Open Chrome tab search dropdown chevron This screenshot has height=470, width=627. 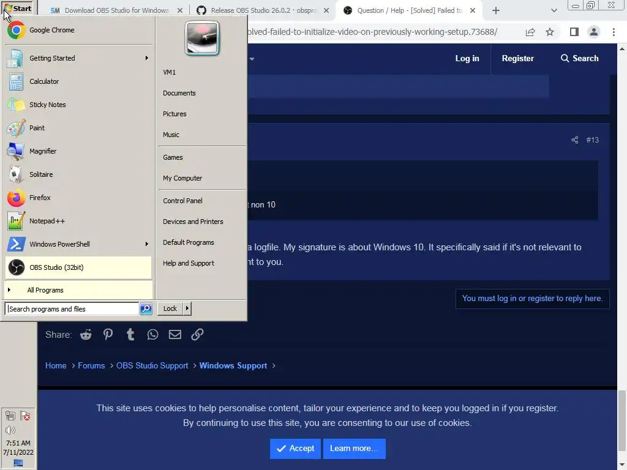click(554, 10)
